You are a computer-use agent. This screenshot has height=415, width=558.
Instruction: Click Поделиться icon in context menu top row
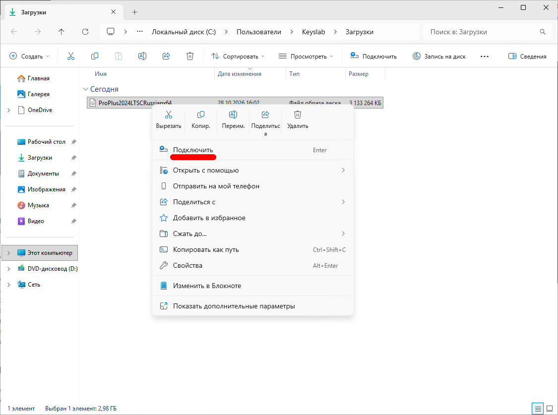[x=265, y=115]
